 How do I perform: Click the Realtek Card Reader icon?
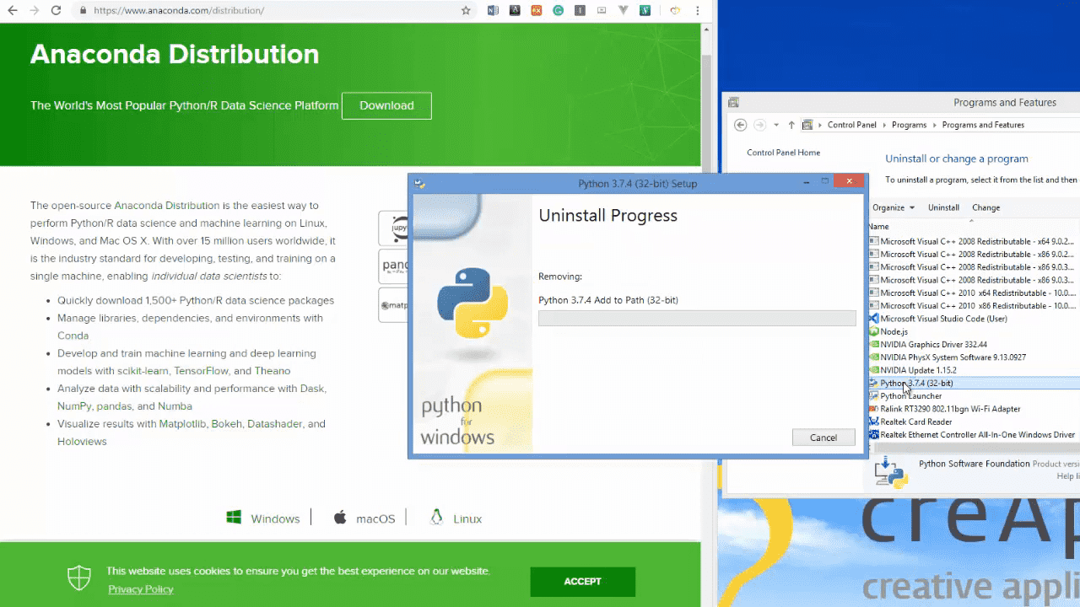(x=874, y=422)
